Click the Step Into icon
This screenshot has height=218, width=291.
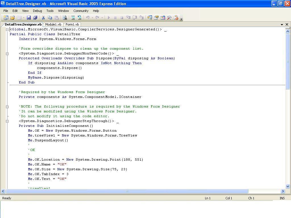click(128, 18)
